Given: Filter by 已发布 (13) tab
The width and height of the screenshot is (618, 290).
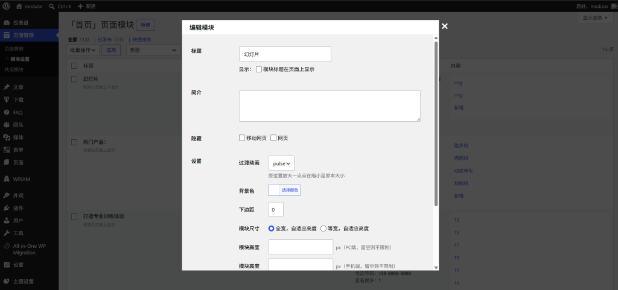Looking at the screenshot, I should pos(111,40).
